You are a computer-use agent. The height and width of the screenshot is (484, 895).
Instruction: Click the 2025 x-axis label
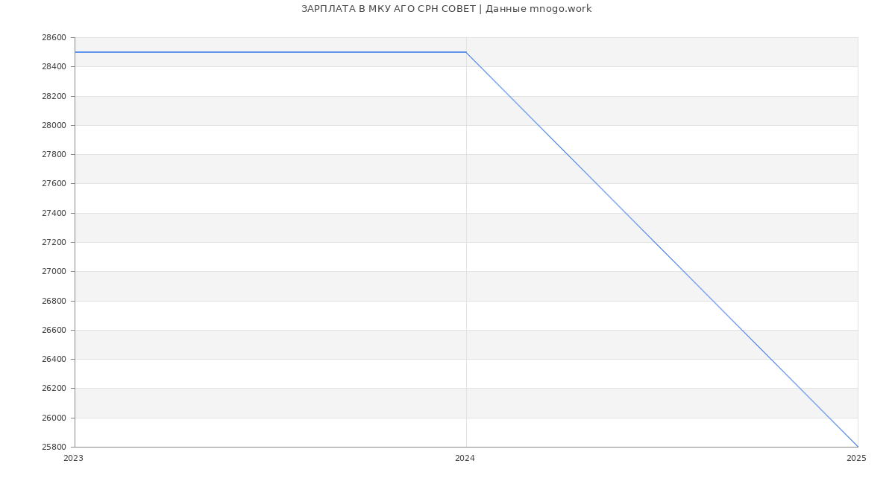(x=856, y=459)
